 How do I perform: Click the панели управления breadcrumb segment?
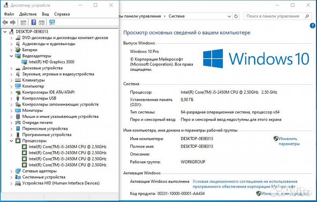coord(142,16)
